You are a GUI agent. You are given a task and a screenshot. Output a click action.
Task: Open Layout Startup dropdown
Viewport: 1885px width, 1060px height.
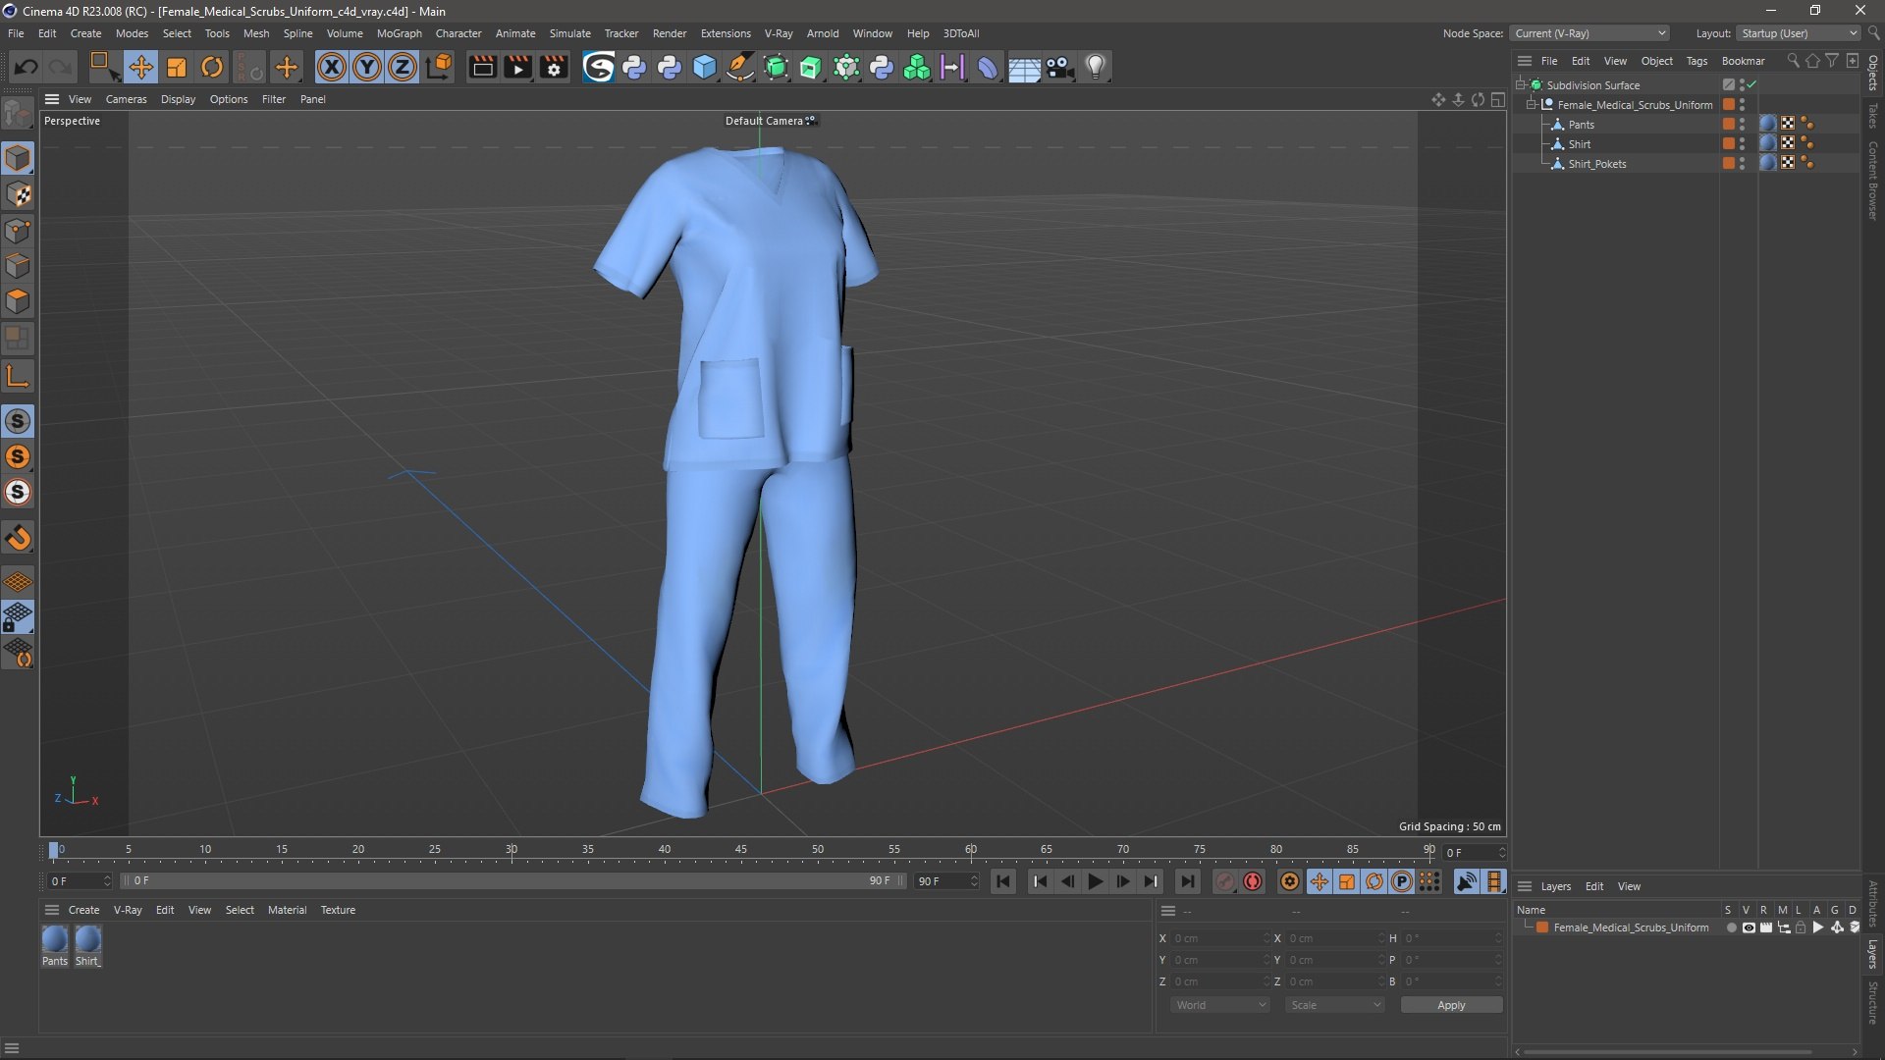(x=1799, y=33)
